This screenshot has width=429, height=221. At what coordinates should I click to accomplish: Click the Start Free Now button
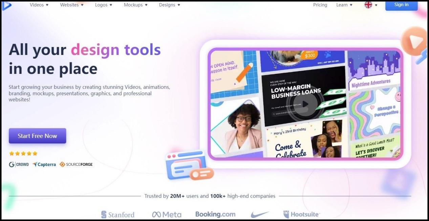37,136
